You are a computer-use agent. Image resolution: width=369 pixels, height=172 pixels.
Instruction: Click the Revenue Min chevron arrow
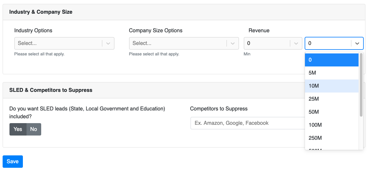pos(296,43)
